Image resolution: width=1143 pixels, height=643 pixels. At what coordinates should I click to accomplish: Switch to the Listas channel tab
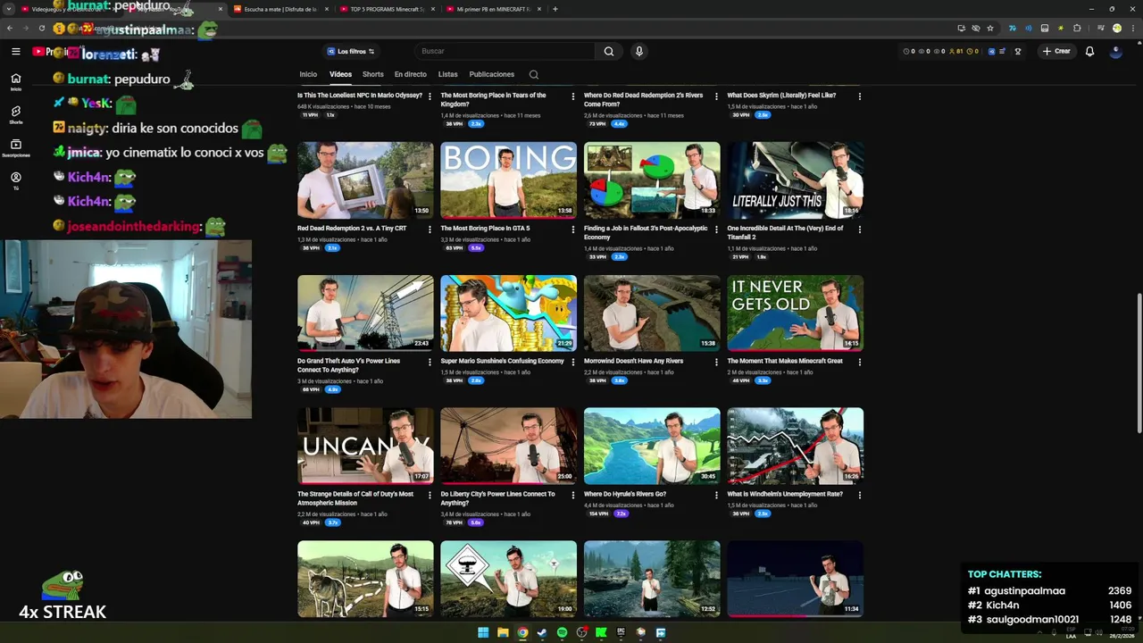point(448,74)
